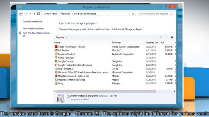Click the window system menu icon in title bar
Screen dimensions: 209x117
click(19, 7)
